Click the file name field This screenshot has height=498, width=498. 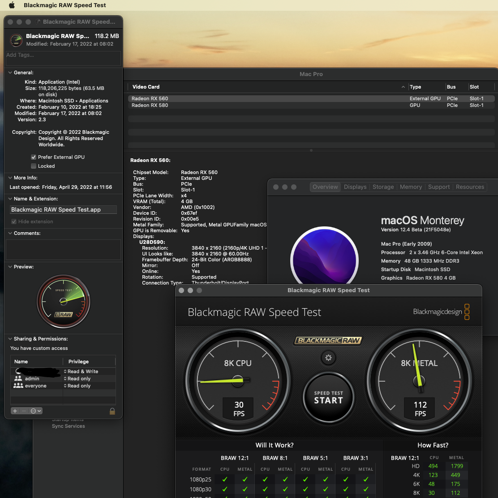click(63, 209)
